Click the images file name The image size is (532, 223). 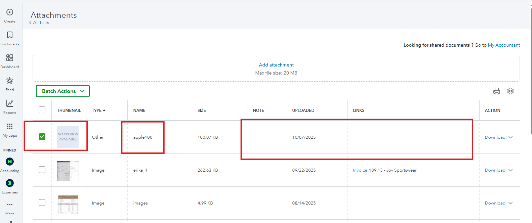click(140, 203)
